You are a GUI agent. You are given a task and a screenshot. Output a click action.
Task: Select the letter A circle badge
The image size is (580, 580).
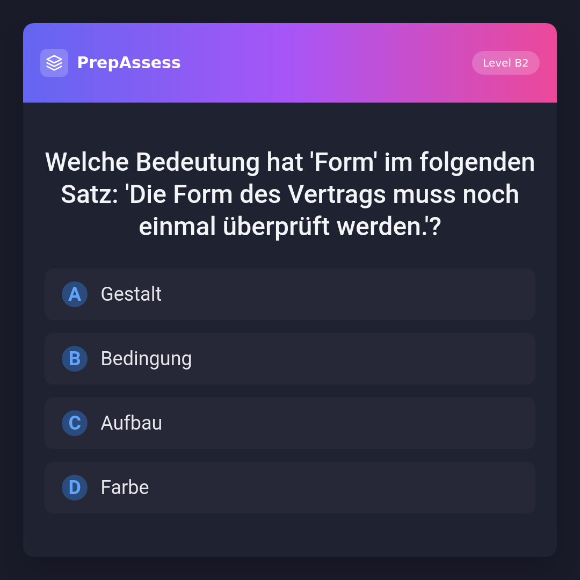[75, 294]
